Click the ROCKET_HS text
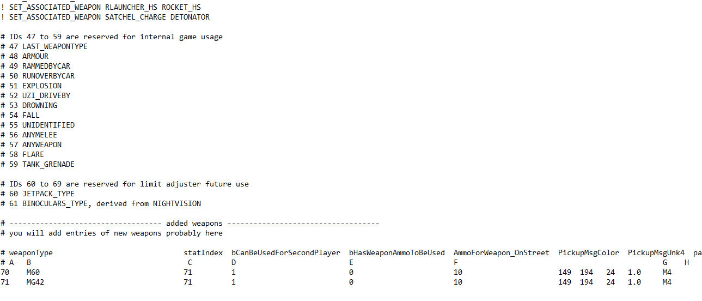 click(x=181, y=8)
